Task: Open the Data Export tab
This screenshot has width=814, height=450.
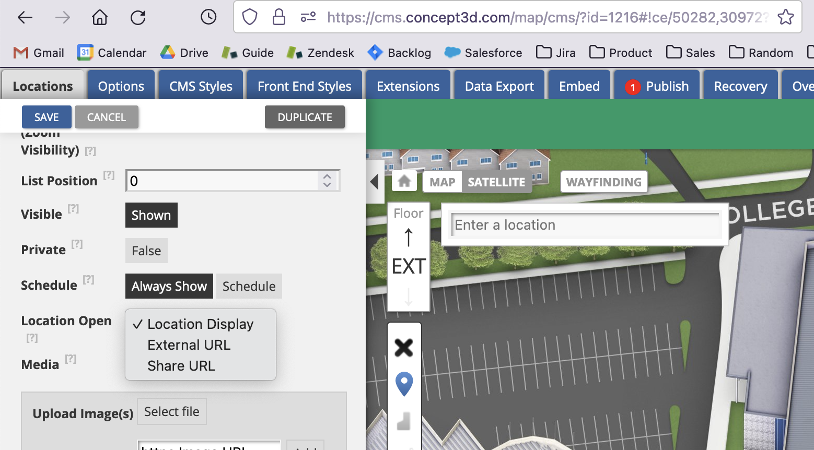Action: [499, 86]
